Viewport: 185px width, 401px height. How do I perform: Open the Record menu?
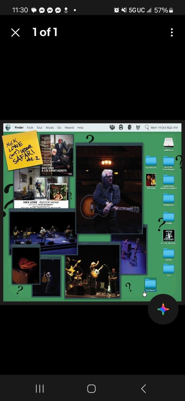pyautogui.click(x=69, y=128)
